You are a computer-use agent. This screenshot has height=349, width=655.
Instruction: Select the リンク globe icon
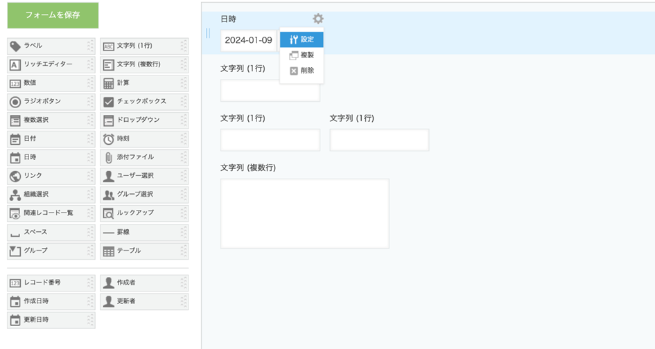click(x=15, y=177)
